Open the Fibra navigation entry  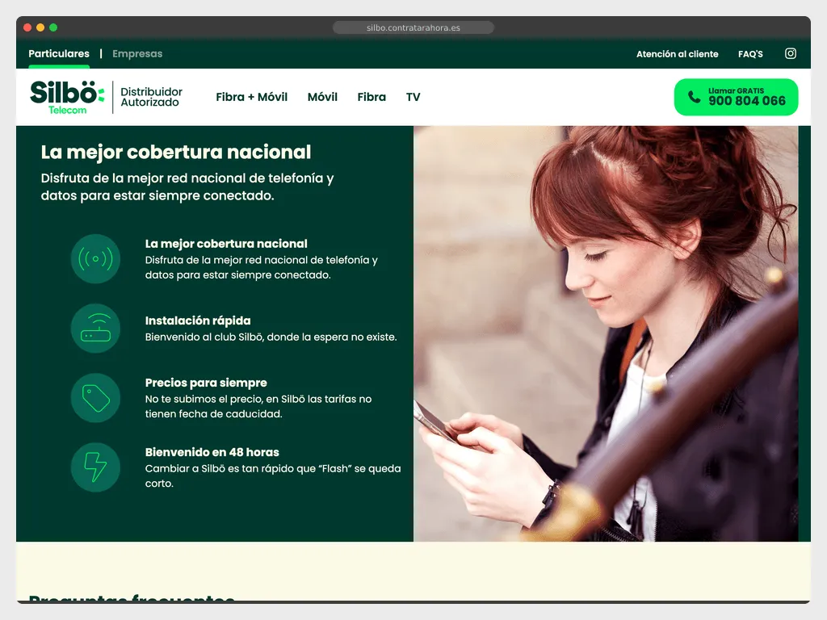(x=372, y=96)
